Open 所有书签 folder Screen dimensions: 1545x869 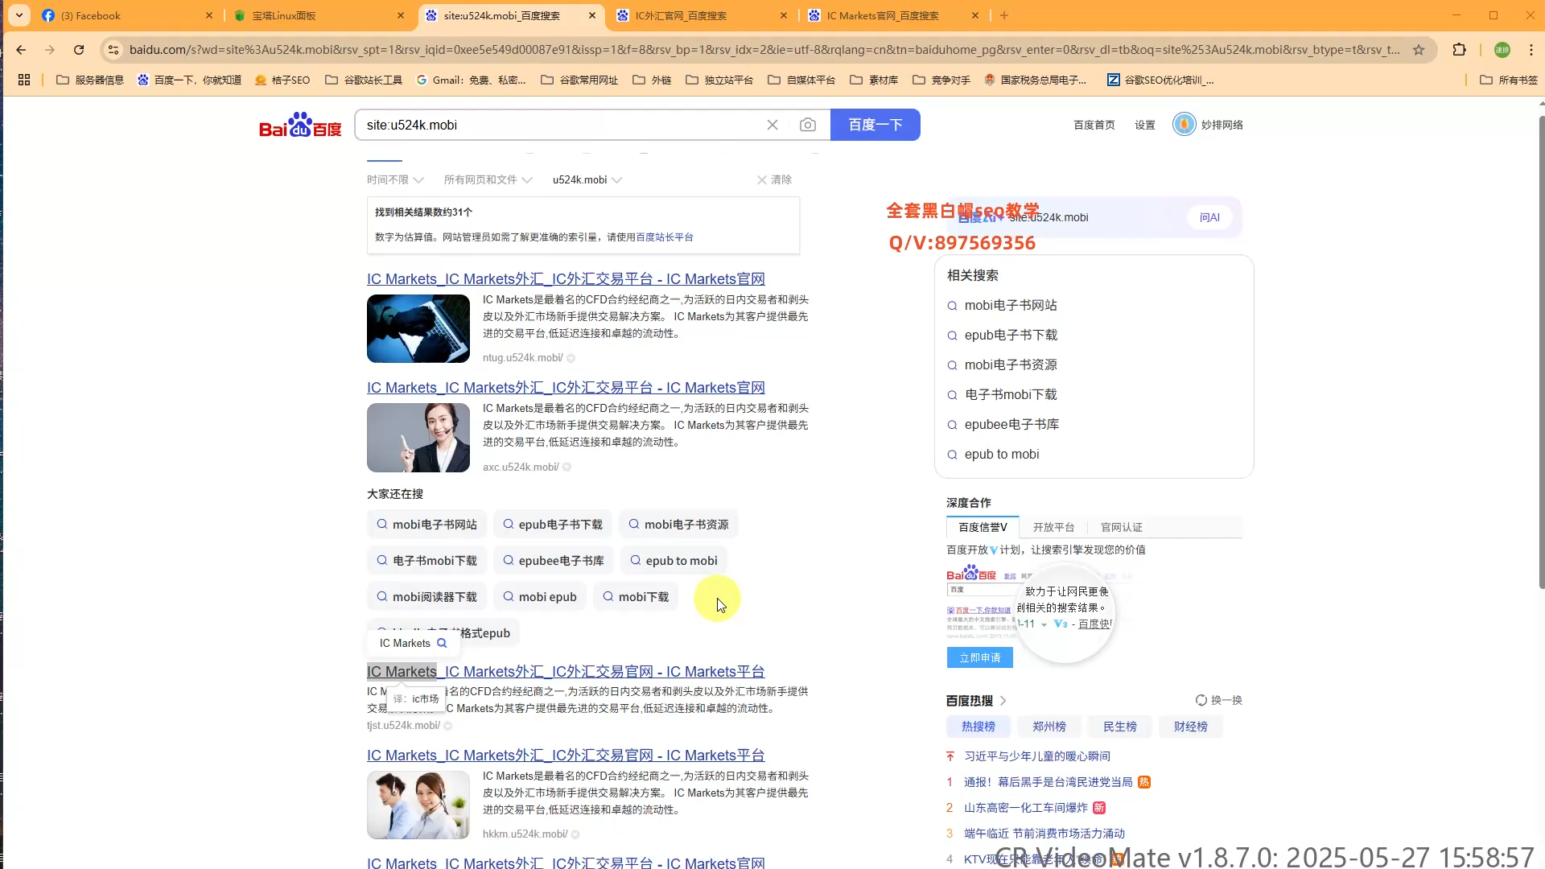tap(1509, 80)
